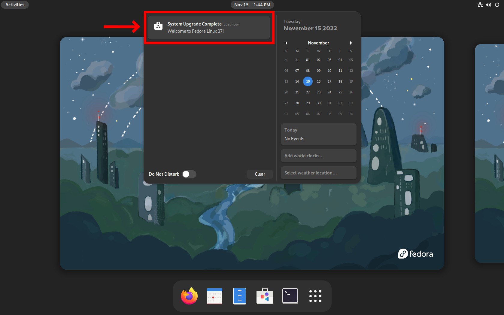Select calendar day 27

coord(286,103)
